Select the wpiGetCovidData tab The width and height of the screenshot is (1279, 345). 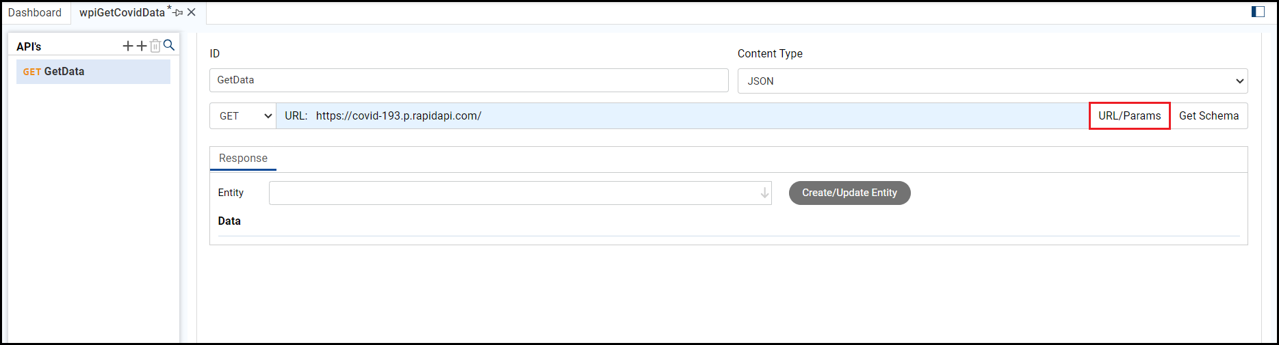click(x=122, y=12)
